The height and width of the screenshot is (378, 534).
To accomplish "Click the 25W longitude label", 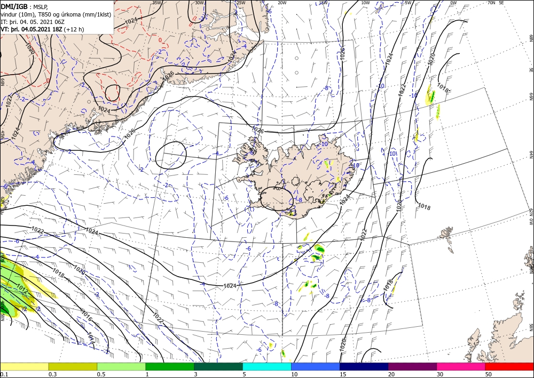I will click(x=241, y=3).
